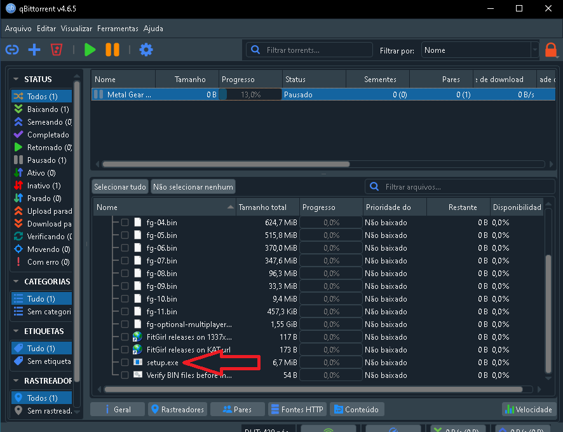Click the red delete torrent icon

click(x=57, y=50)
